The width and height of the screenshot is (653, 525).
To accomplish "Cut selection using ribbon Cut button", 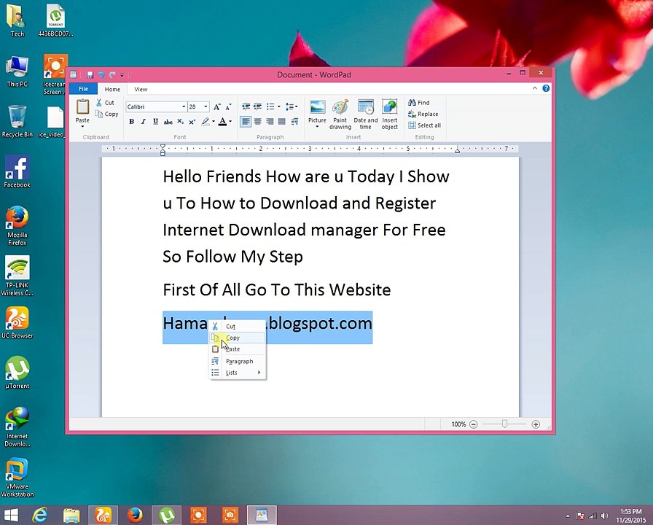I will 105,103.
